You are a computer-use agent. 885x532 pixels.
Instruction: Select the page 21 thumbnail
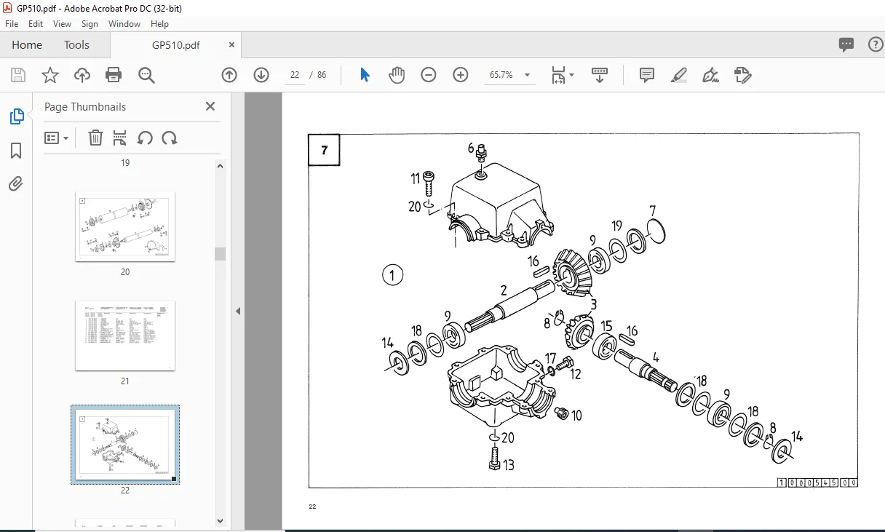(x=125, y=336)
